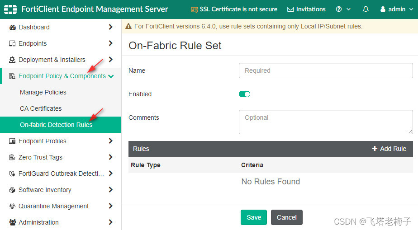Expand the Endpoint Profiles chevron
This screenshot has height=230, width=418.
pyautogui.click(x=111, y=141)
